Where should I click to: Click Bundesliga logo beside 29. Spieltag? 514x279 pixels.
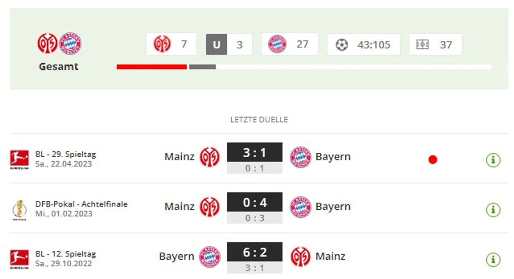19,159
